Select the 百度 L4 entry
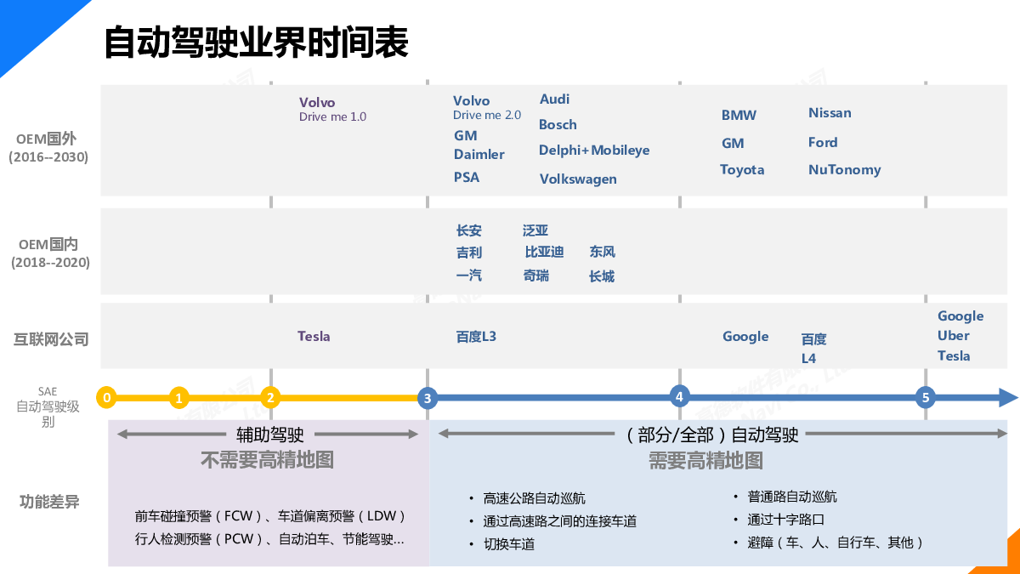 813,350
